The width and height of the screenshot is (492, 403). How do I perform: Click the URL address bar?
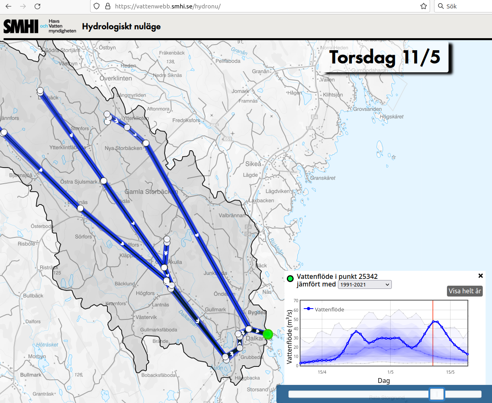(x=261, y=6)
